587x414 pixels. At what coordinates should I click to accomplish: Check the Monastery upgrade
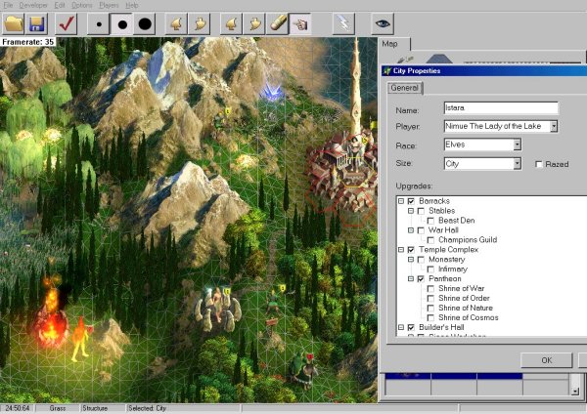(x=421, y=260)
